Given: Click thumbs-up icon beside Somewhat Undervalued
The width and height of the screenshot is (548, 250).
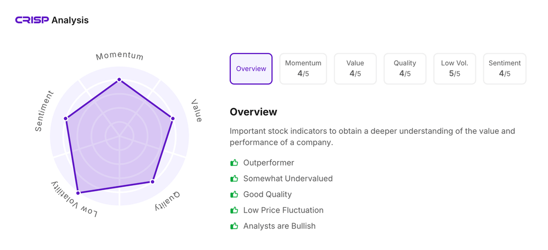Looking at the screenshot, I should tap(234, 178).
